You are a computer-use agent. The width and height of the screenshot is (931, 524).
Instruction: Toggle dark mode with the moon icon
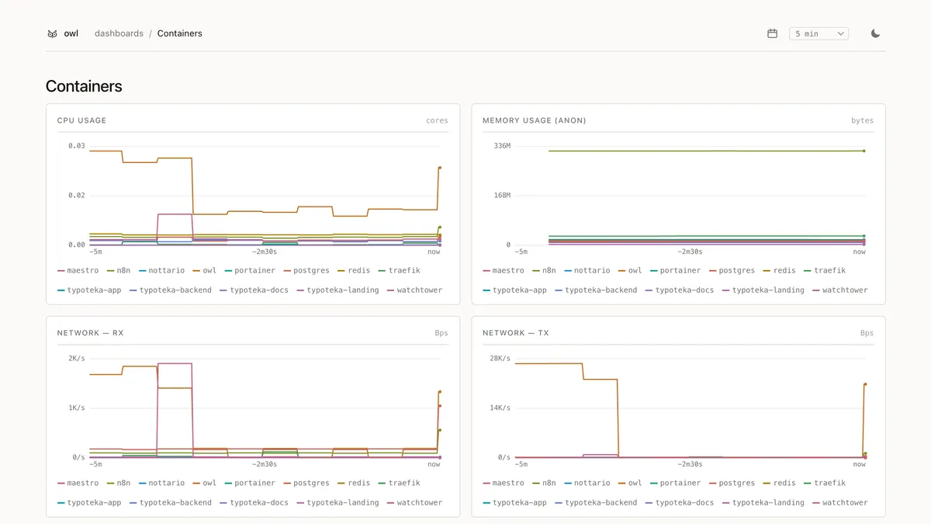click(x=876, y=33)
